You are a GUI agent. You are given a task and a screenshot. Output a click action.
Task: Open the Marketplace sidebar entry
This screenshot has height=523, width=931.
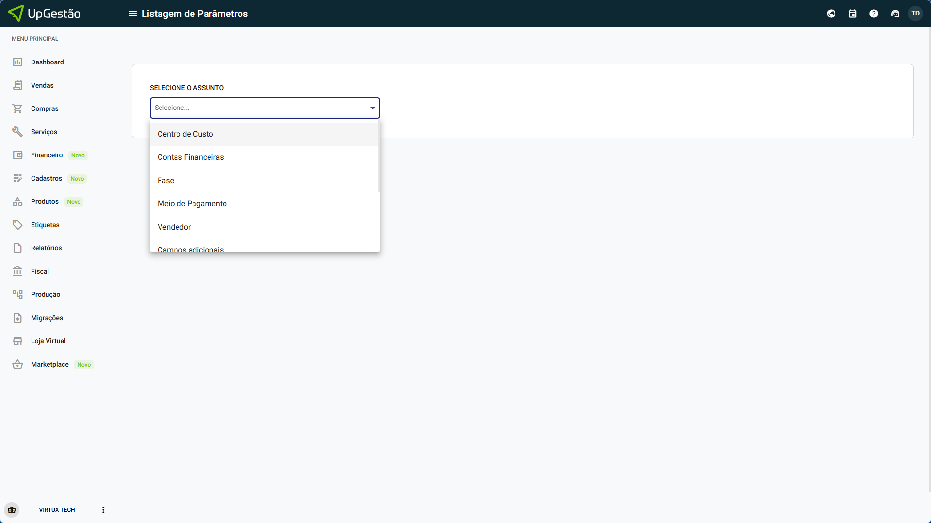tap(49, 364)
